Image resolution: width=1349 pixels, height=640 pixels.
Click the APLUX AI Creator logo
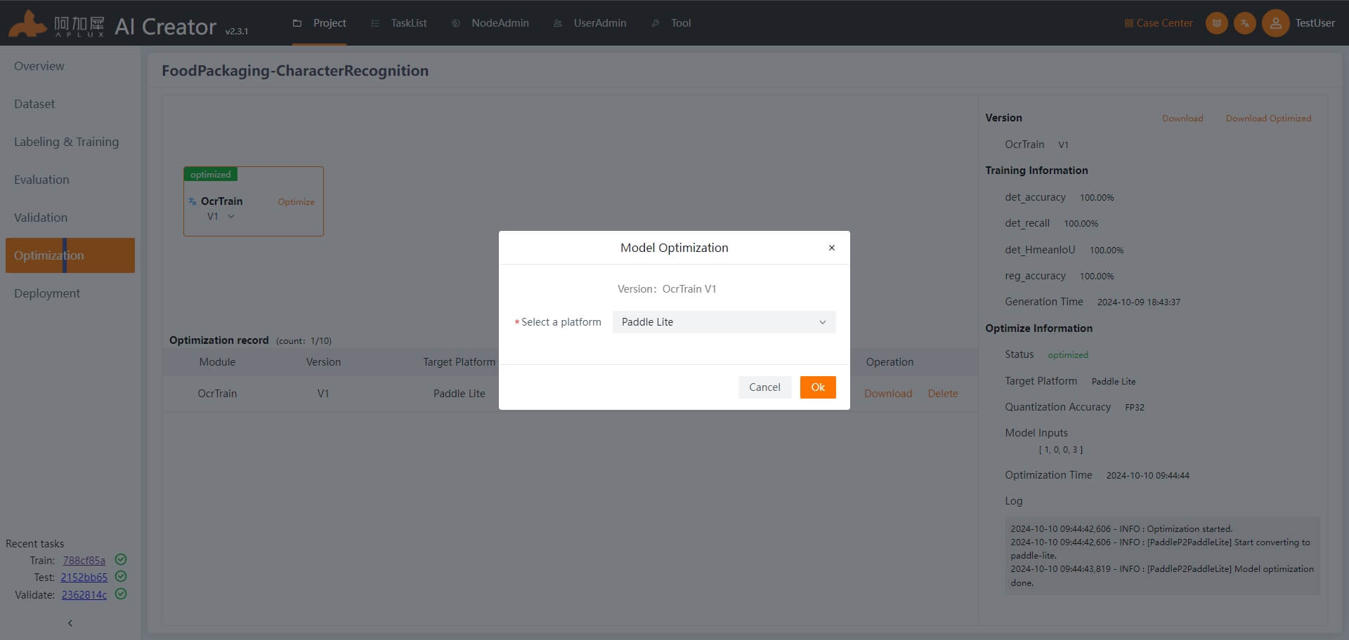tap(128, 25)
